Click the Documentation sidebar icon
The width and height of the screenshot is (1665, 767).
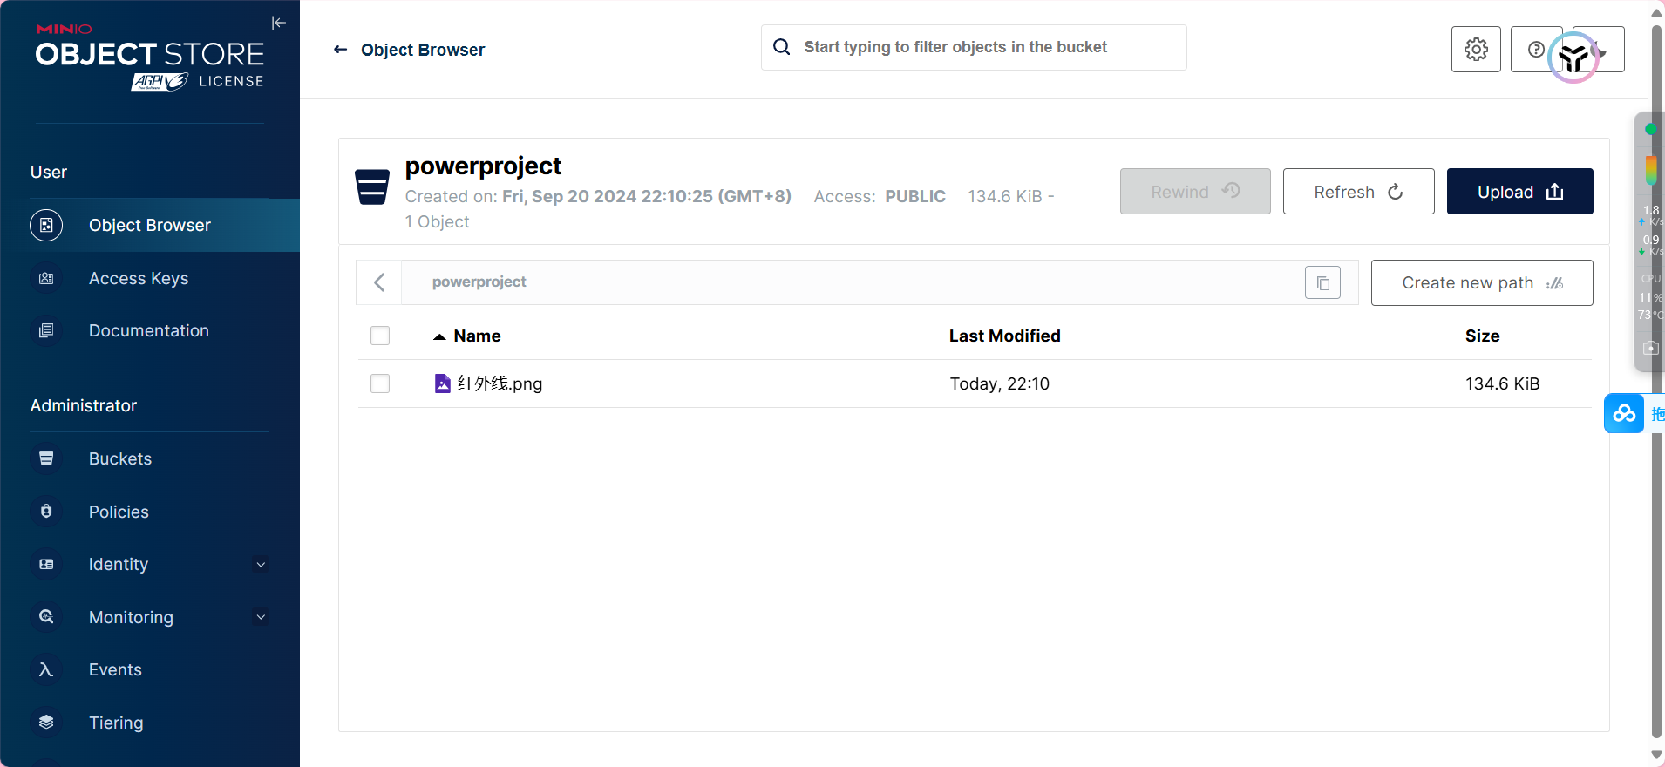[x=46, y=330]
